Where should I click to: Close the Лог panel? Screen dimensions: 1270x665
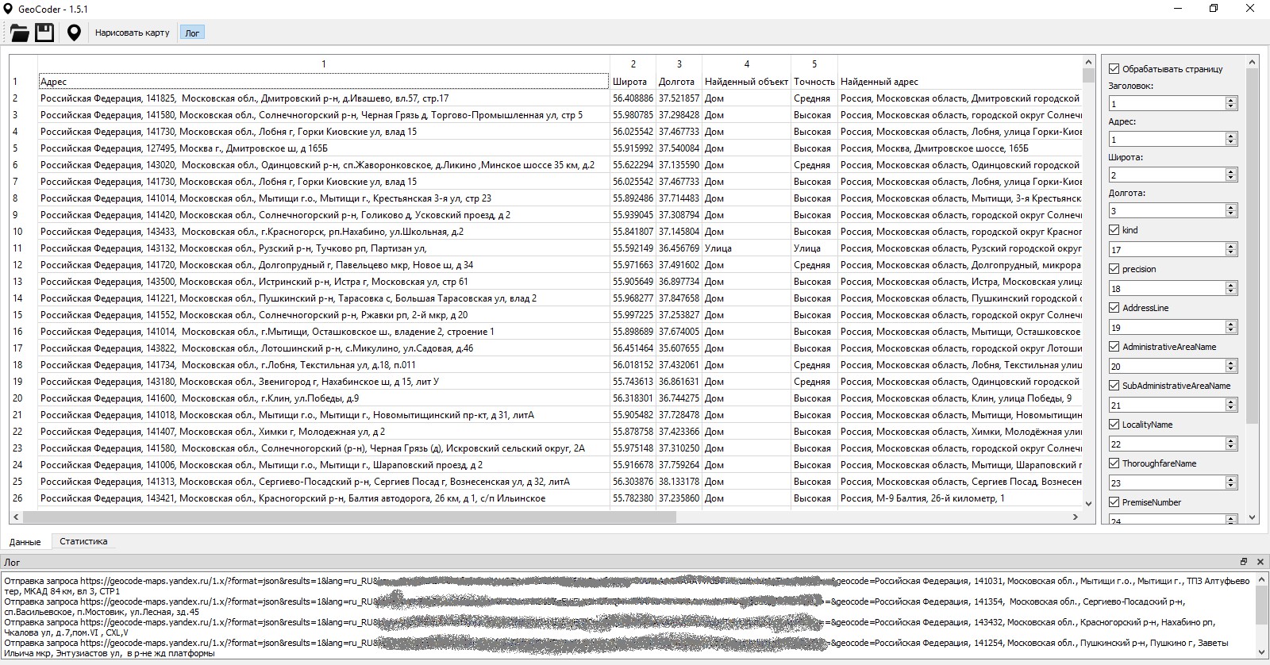coord(1260,562)
